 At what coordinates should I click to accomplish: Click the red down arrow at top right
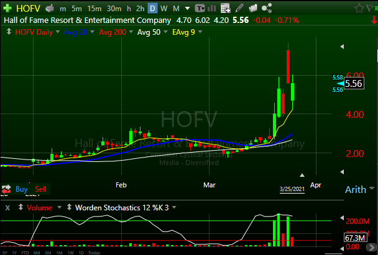(x=374, y=20)
